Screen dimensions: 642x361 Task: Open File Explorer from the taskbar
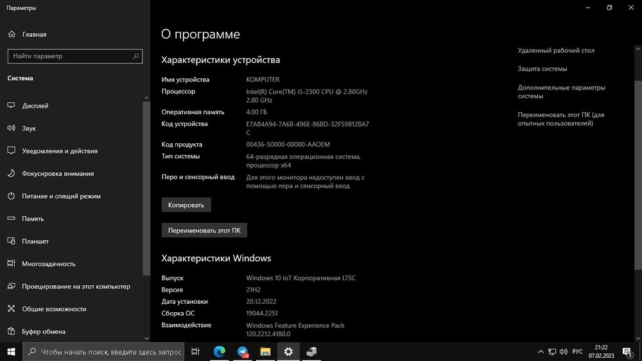pyautogui.click(x=265, y=351)
